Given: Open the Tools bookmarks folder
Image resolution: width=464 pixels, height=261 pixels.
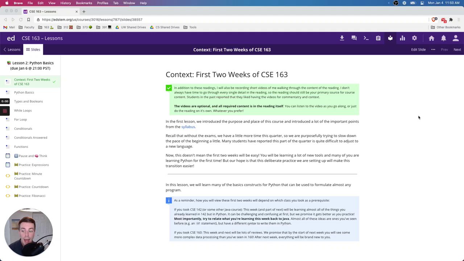Looking at the screenshot, I should point(190,27).
